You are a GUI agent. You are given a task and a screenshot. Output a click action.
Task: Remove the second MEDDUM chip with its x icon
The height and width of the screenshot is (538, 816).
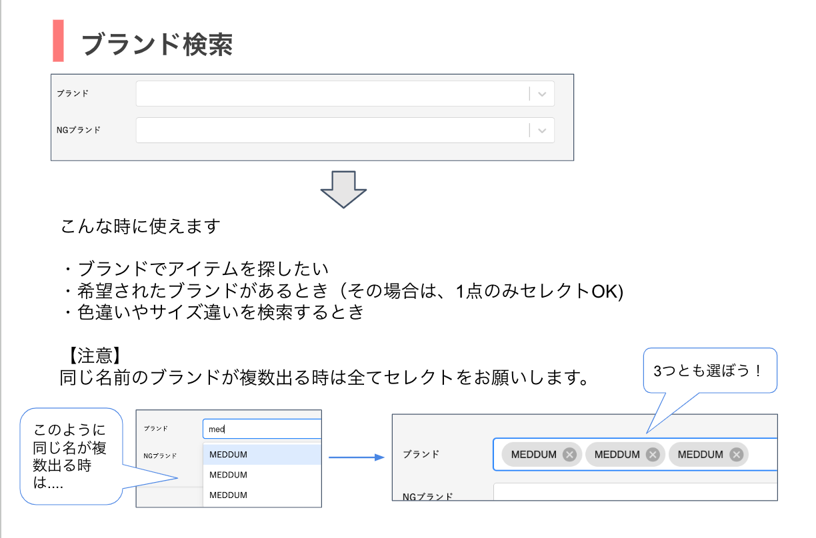653,455
